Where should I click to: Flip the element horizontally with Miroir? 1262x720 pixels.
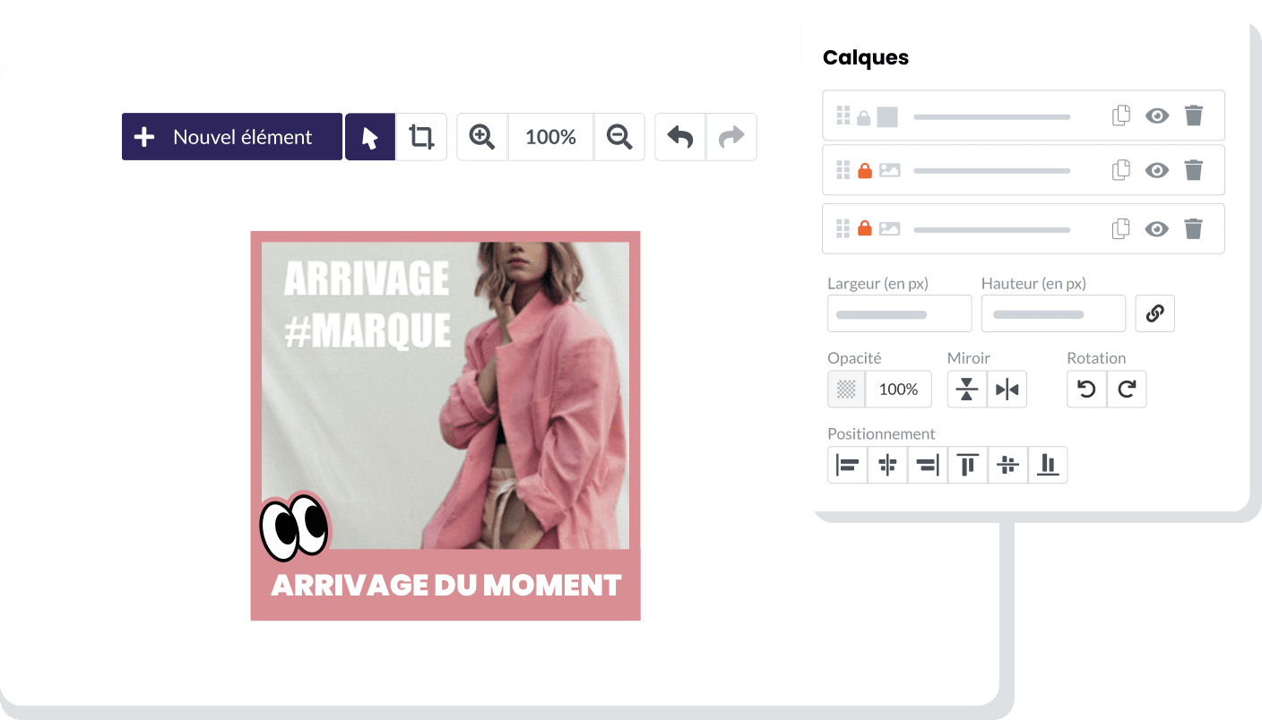1007,389
